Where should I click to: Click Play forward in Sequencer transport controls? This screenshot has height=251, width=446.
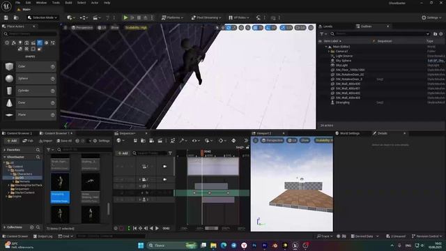coord(157,228)
